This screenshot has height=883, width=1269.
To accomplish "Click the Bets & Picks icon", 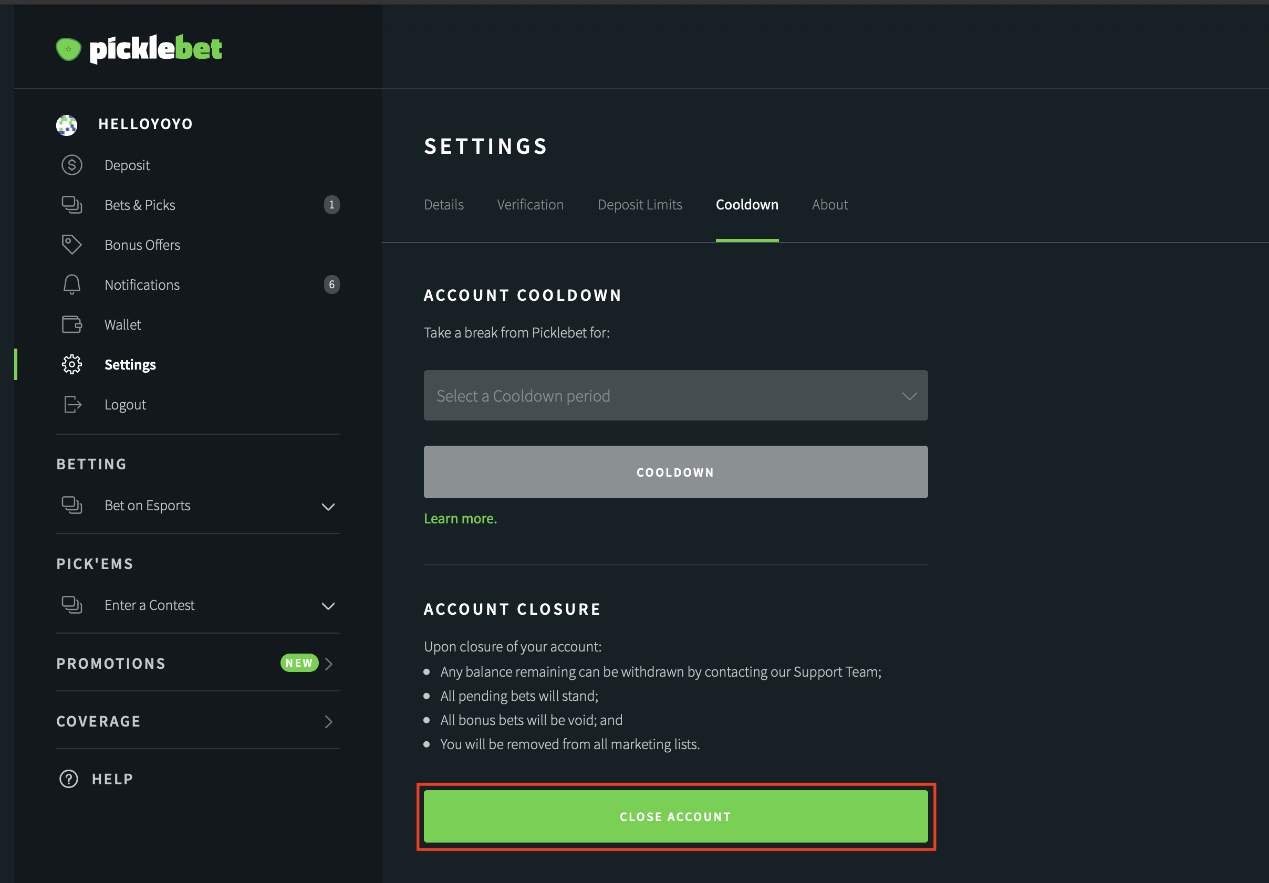I will pyautogui.click(x=72, y=205).
